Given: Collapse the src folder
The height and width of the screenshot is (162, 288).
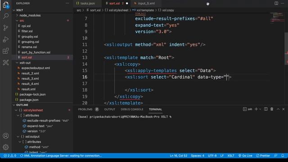Looking at the screenshot, I should click(42, 21).
